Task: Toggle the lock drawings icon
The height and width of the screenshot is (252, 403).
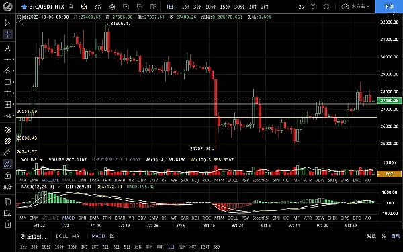Action: click(x=7, y=175)
